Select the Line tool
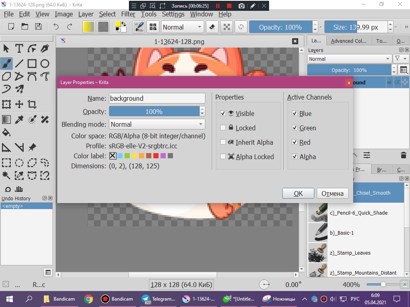 click(x=19, y=63)
